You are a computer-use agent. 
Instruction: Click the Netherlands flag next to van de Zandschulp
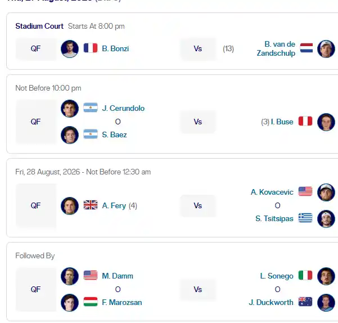(x=307, y=48)
